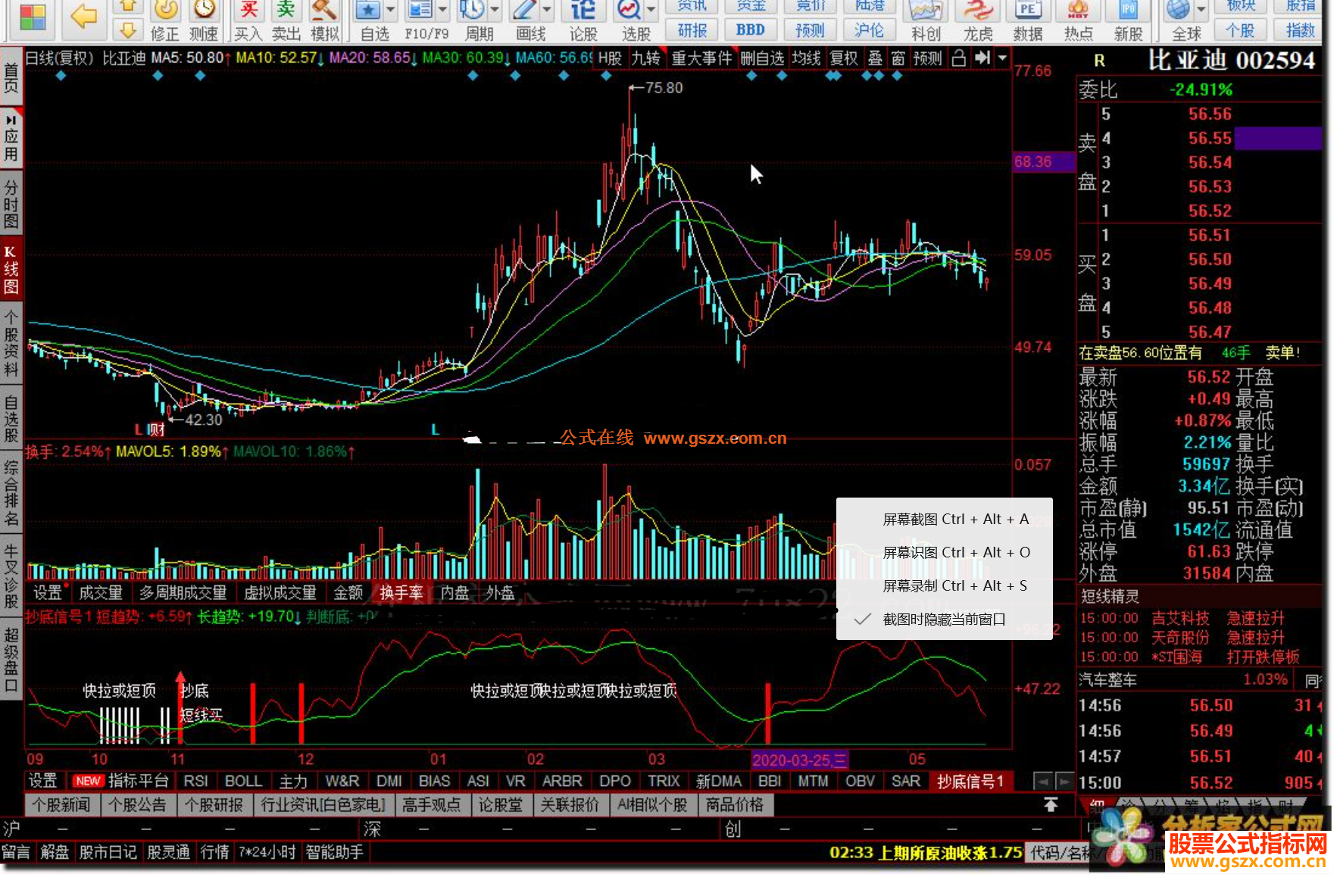Toggle H股 display in chart header
This screenshot has width=1337, height=877.
pos(610,58)
